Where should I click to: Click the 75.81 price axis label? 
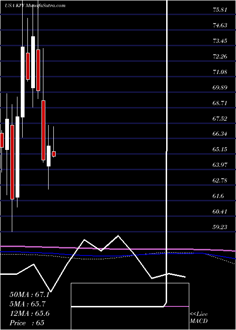220,10
